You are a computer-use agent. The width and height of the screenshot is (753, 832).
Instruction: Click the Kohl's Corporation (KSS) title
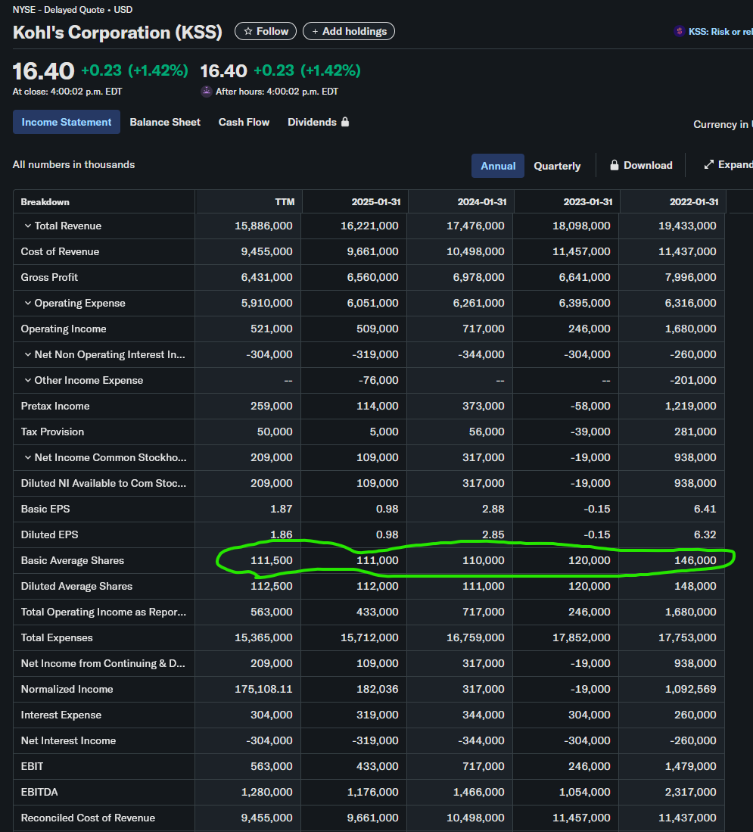(x=118, y=33)
